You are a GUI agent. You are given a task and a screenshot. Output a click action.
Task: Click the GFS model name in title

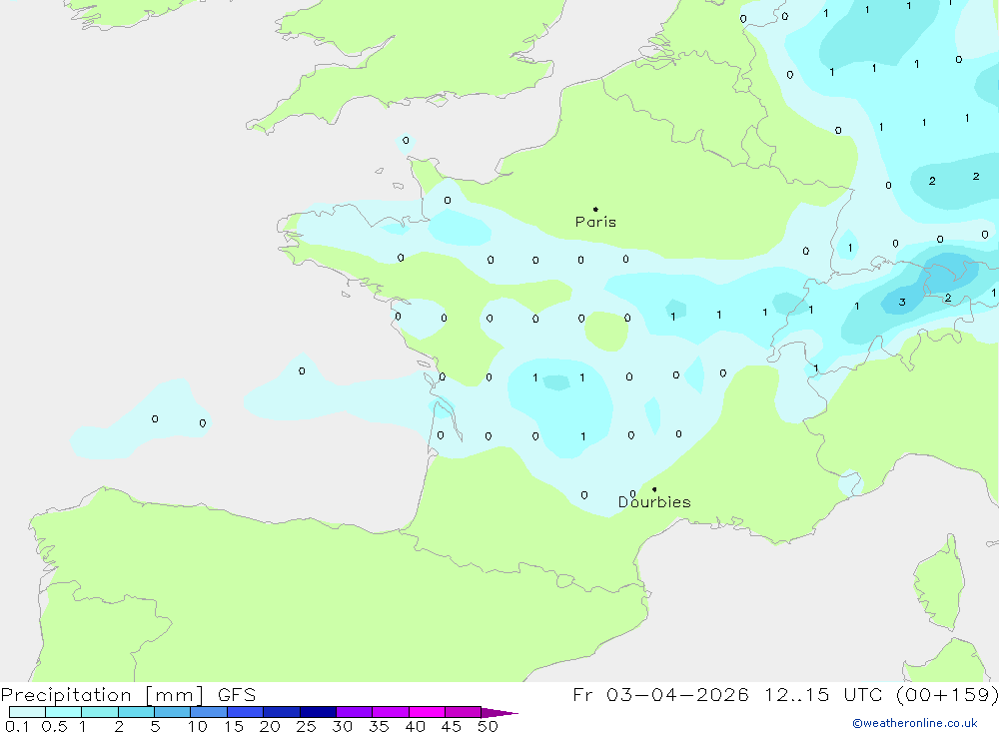click(x=237, y=694)
